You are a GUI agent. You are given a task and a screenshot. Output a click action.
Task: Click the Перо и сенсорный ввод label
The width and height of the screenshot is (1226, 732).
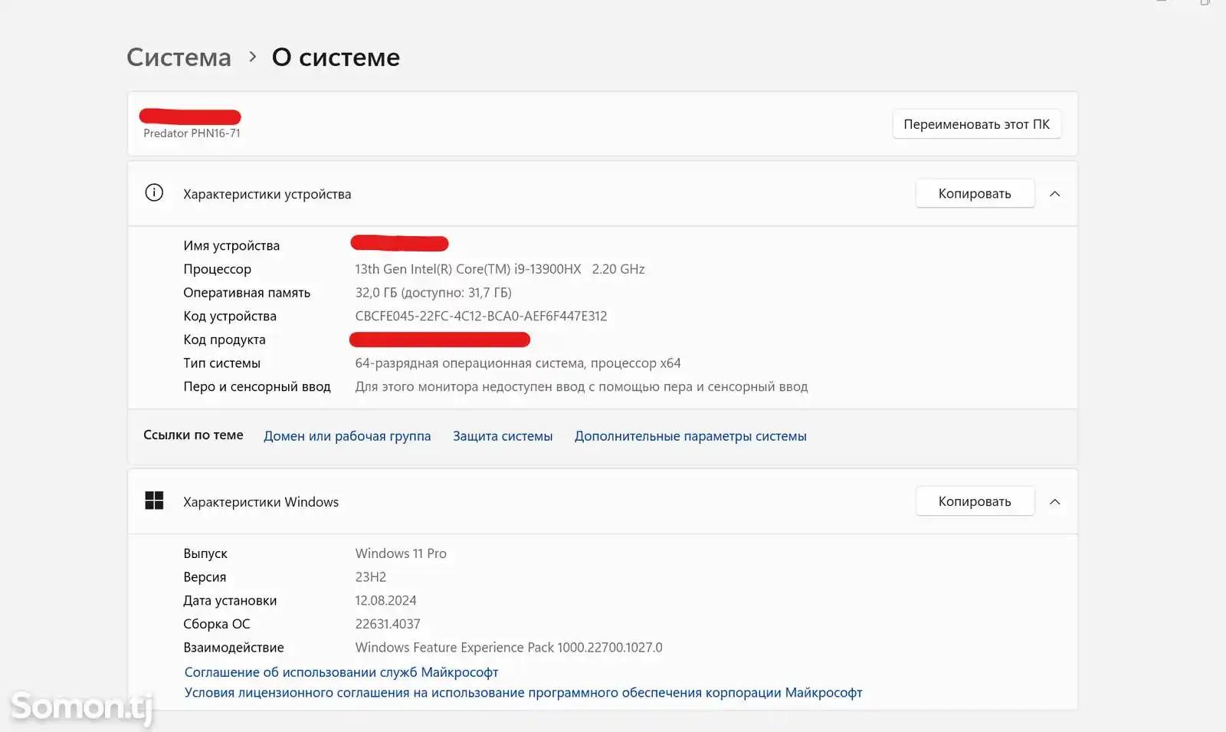(257, 387)
